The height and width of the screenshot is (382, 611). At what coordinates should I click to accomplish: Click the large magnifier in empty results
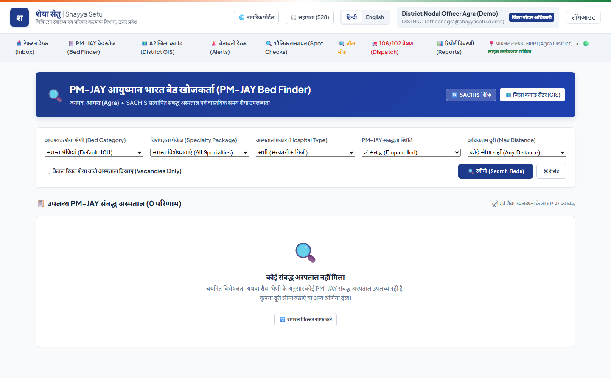click(x=305, y=253)
